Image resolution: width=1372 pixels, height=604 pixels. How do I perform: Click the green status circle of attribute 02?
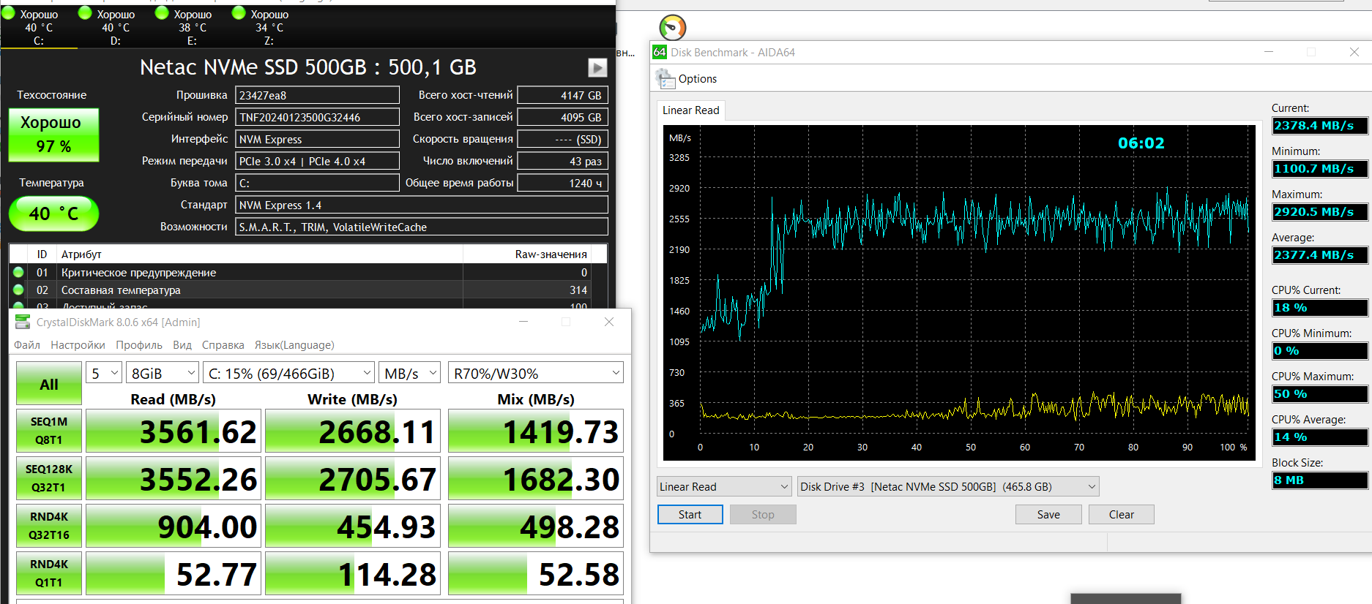click(x=18, y=290)
